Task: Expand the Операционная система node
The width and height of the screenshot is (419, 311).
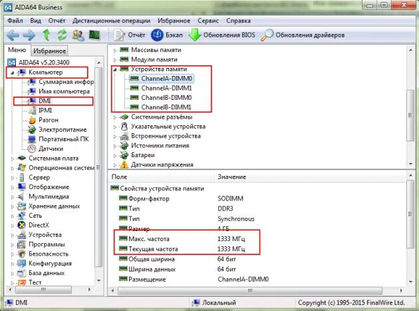Action: 12,168
